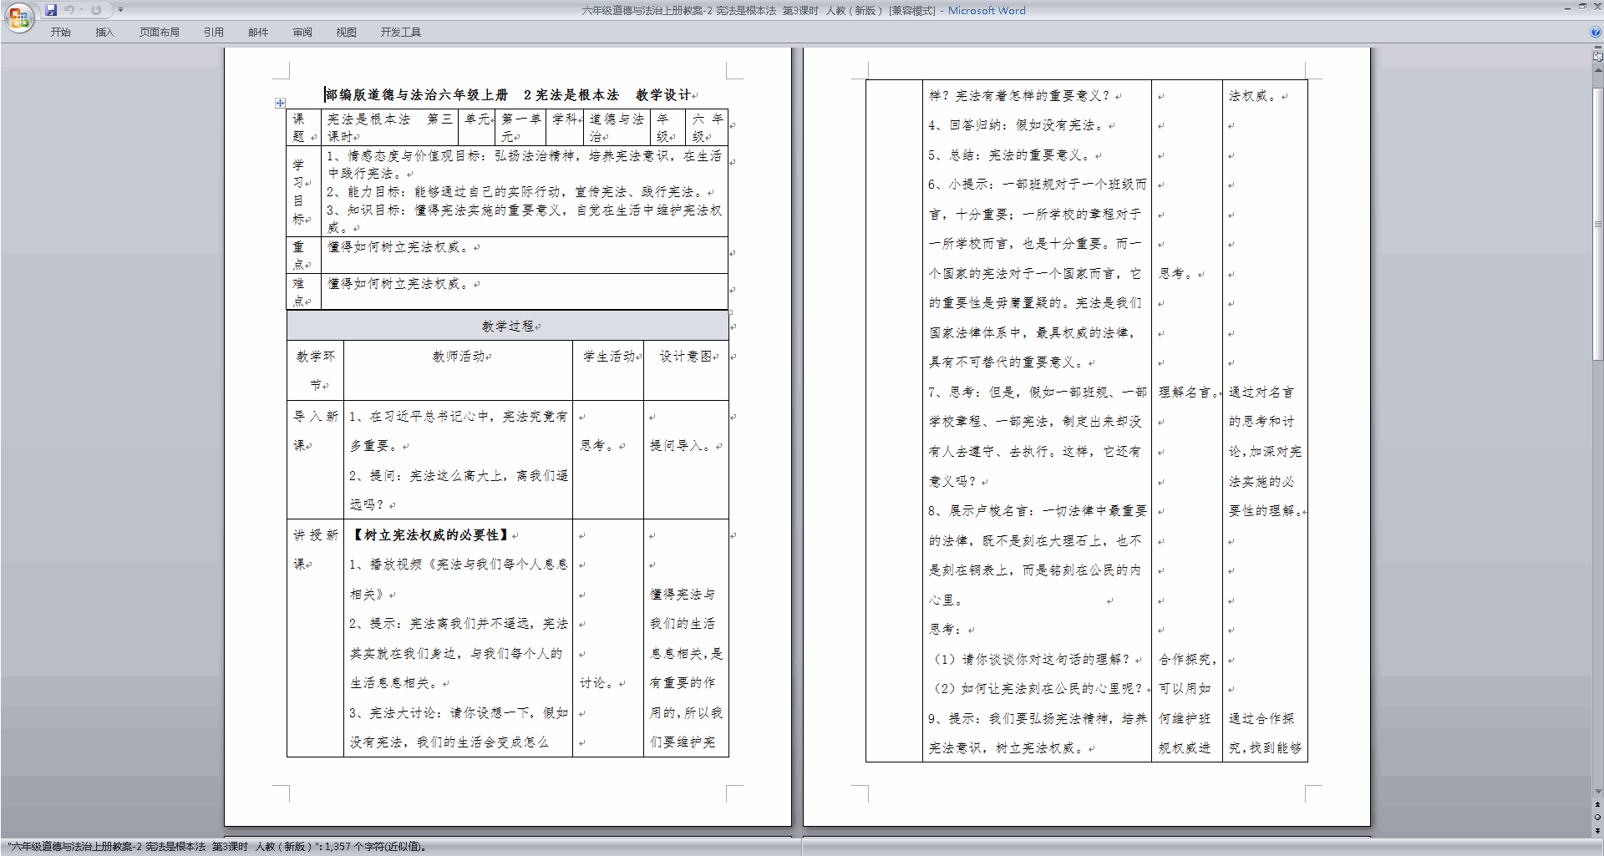Open the 插入 ribbon tab
The image size is (1604, 856).
pyautogui.click(x=104, y=33)
